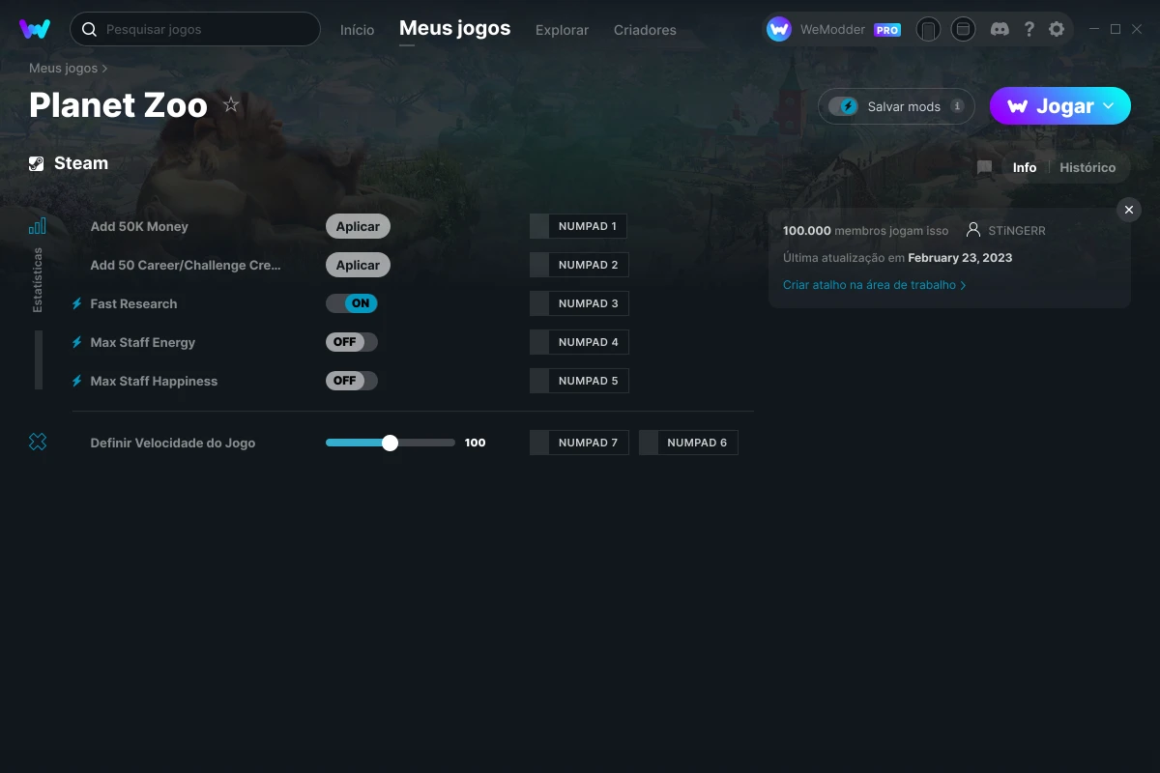Expand the Meus jogos breadcrumb chevron
1160x773 pixels.
pyautogui.click(x=104, y=69)
